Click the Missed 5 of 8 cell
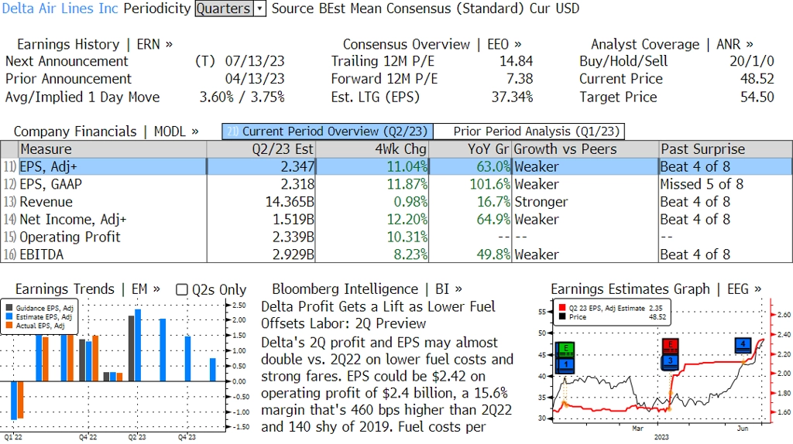The image size is (793, 444). click(702, 184)
